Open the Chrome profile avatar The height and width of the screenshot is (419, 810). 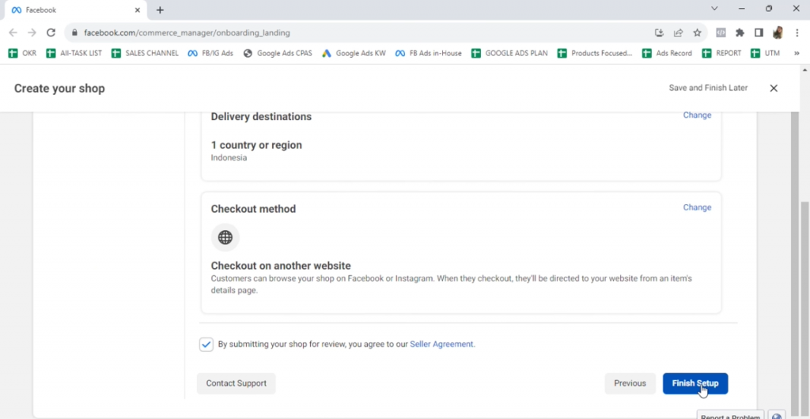coord(778,32)
